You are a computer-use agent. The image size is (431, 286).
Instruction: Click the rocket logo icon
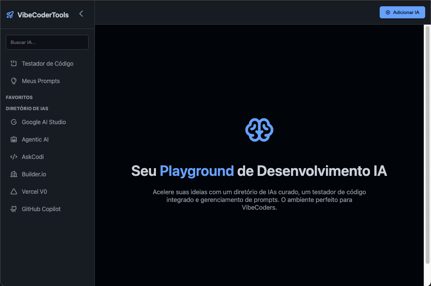click(x=10, y=15)
